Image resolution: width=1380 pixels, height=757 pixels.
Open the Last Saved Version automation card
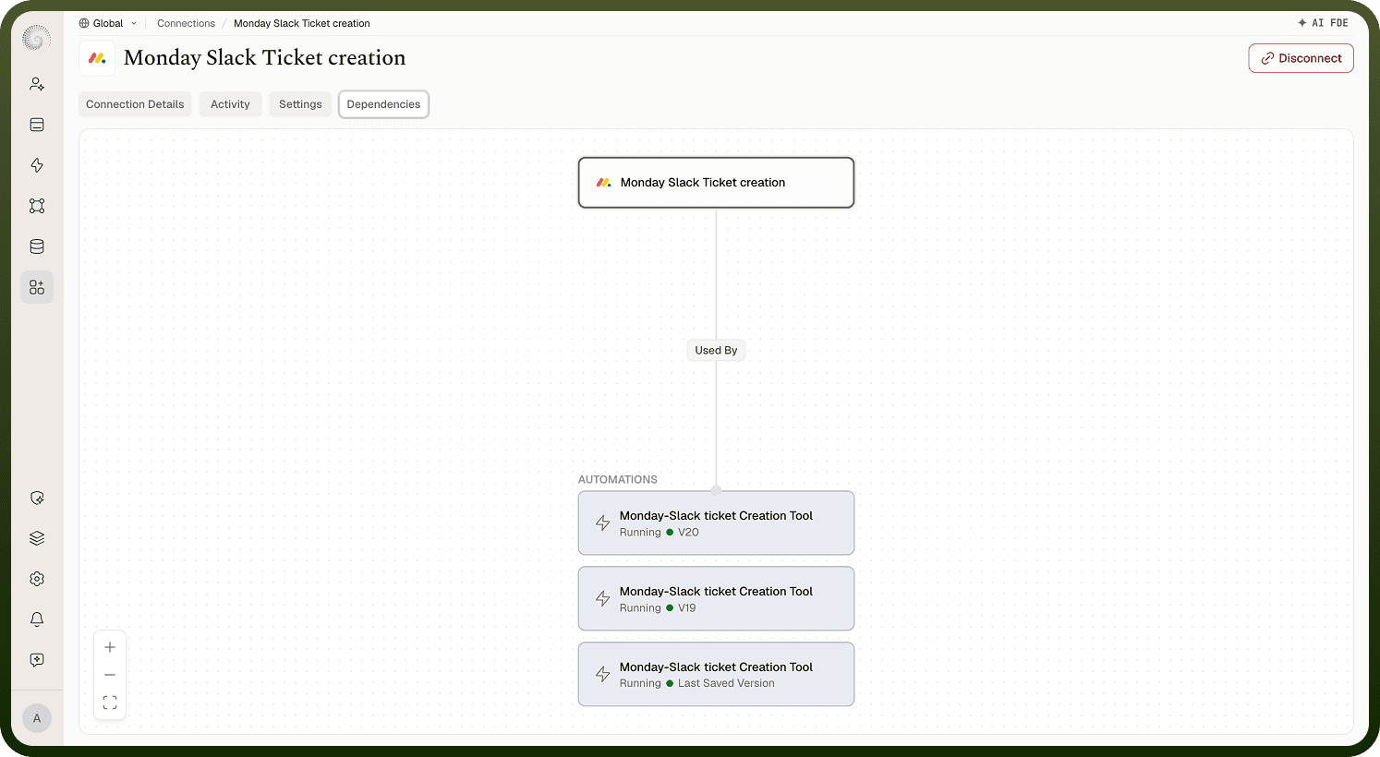[716, 675]
